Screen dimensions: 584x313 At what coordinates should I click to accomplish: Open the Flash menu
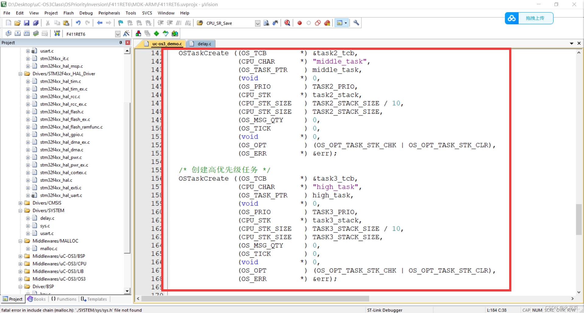coord(68,13)
